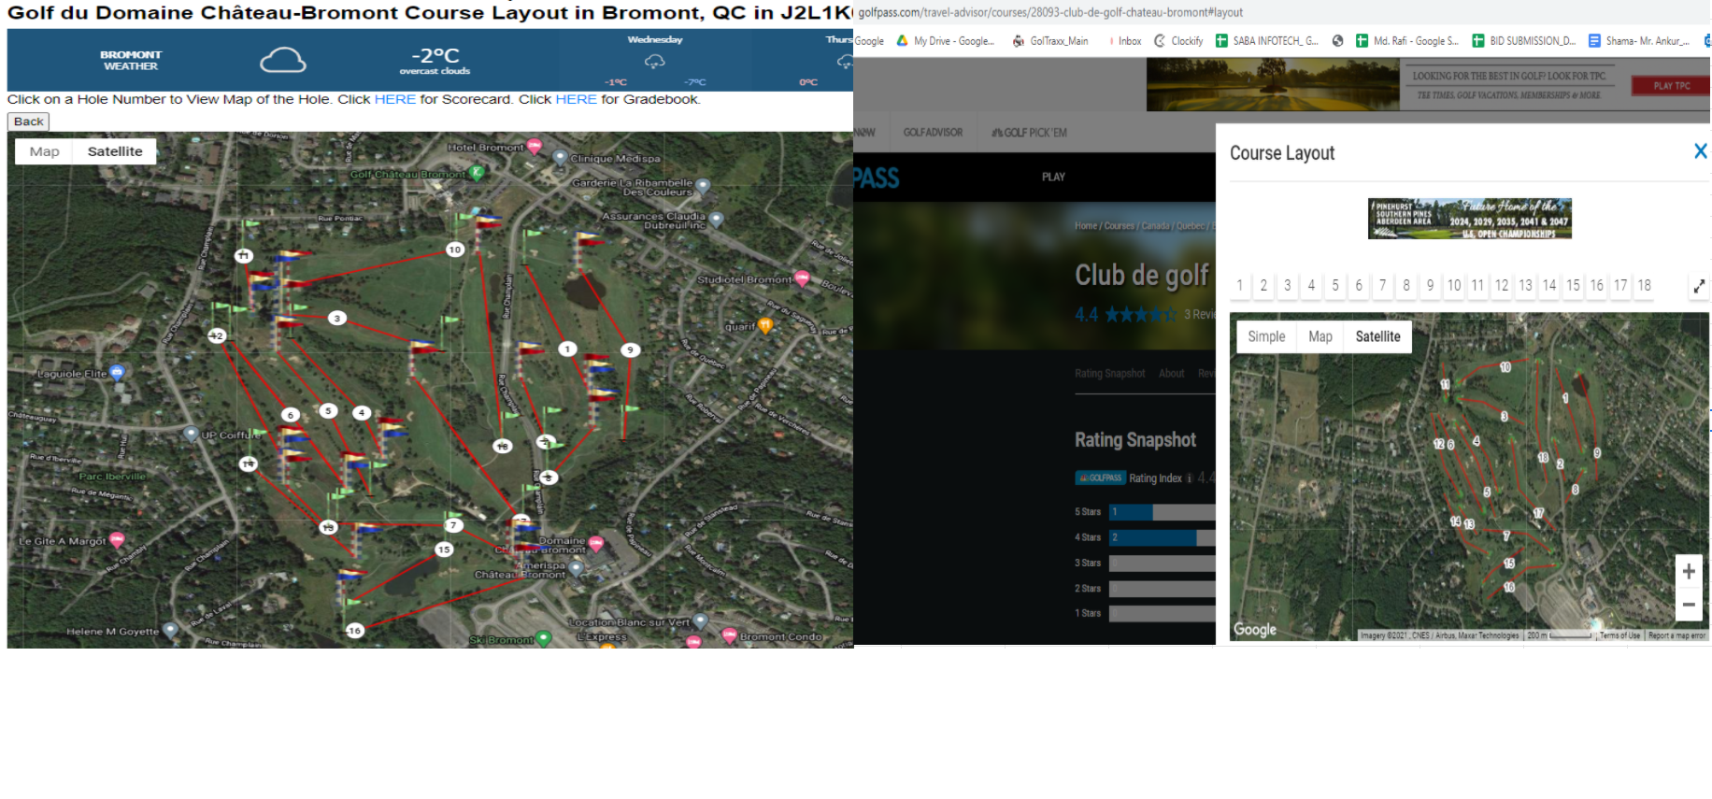The height and width of the screenshot is (799, 1712).
Task: Switch left course map to Satellite view
Action: (x=115, y=151)
